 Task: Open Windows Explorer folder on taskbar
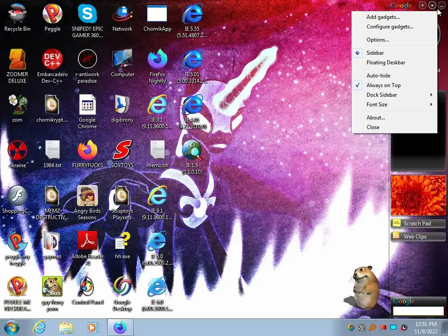pos(66,327)
